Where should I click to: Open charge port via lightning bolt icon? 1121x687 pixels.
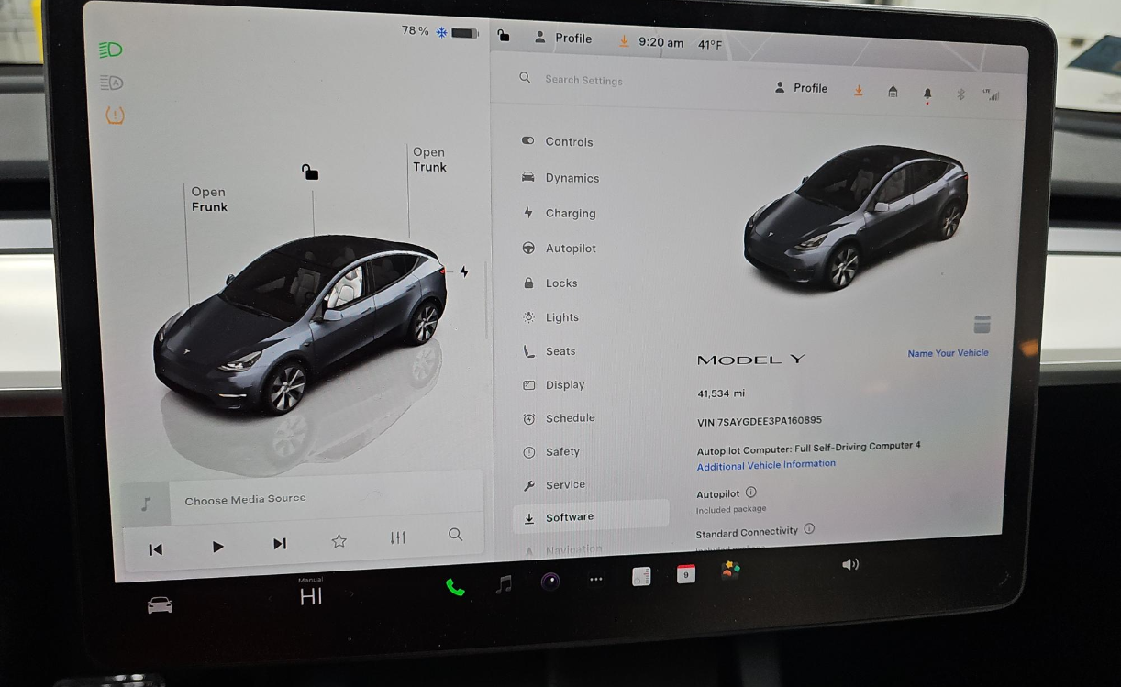464,271
